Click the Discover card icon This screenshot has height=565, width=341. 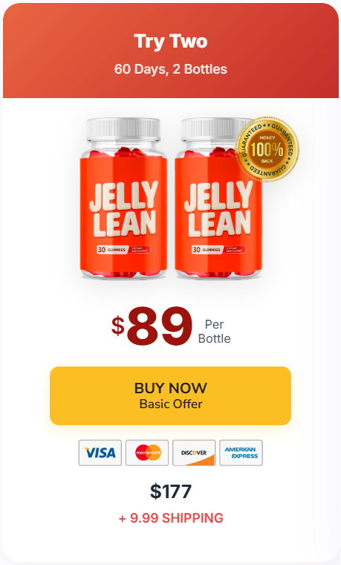point(194,453)
